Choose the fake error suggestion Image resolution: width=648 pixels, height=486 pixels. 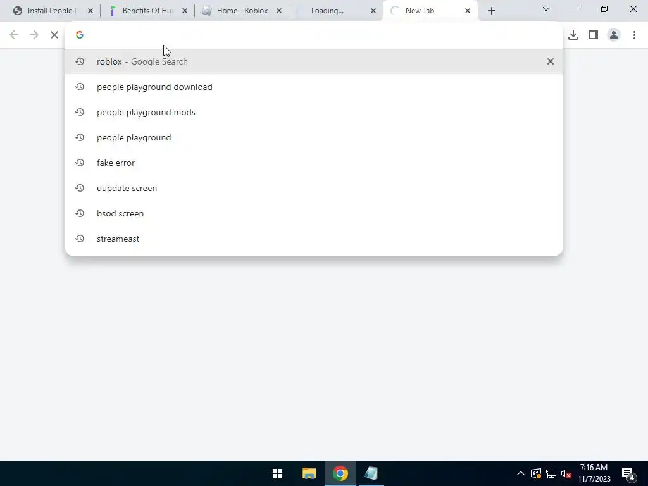[314, 163]
